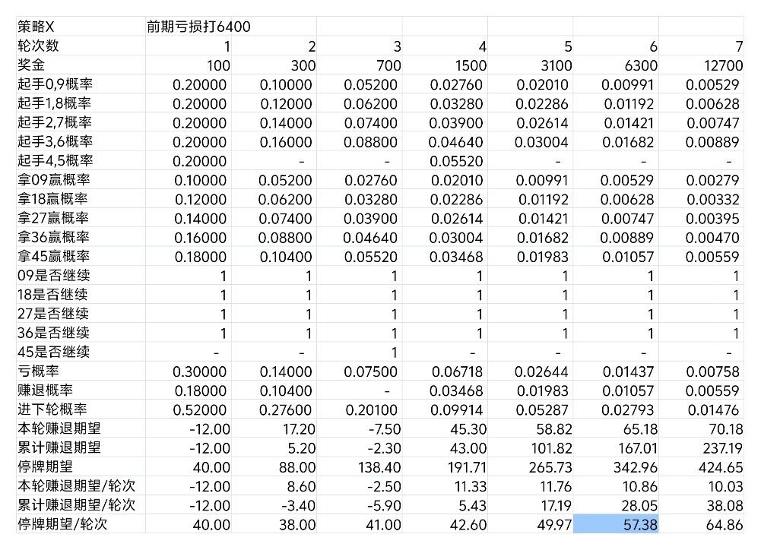Image resolution: width=761 pixels, height=550 pixels.
Task: Click the row label 起手4,5概率
Action: (55, 160)
